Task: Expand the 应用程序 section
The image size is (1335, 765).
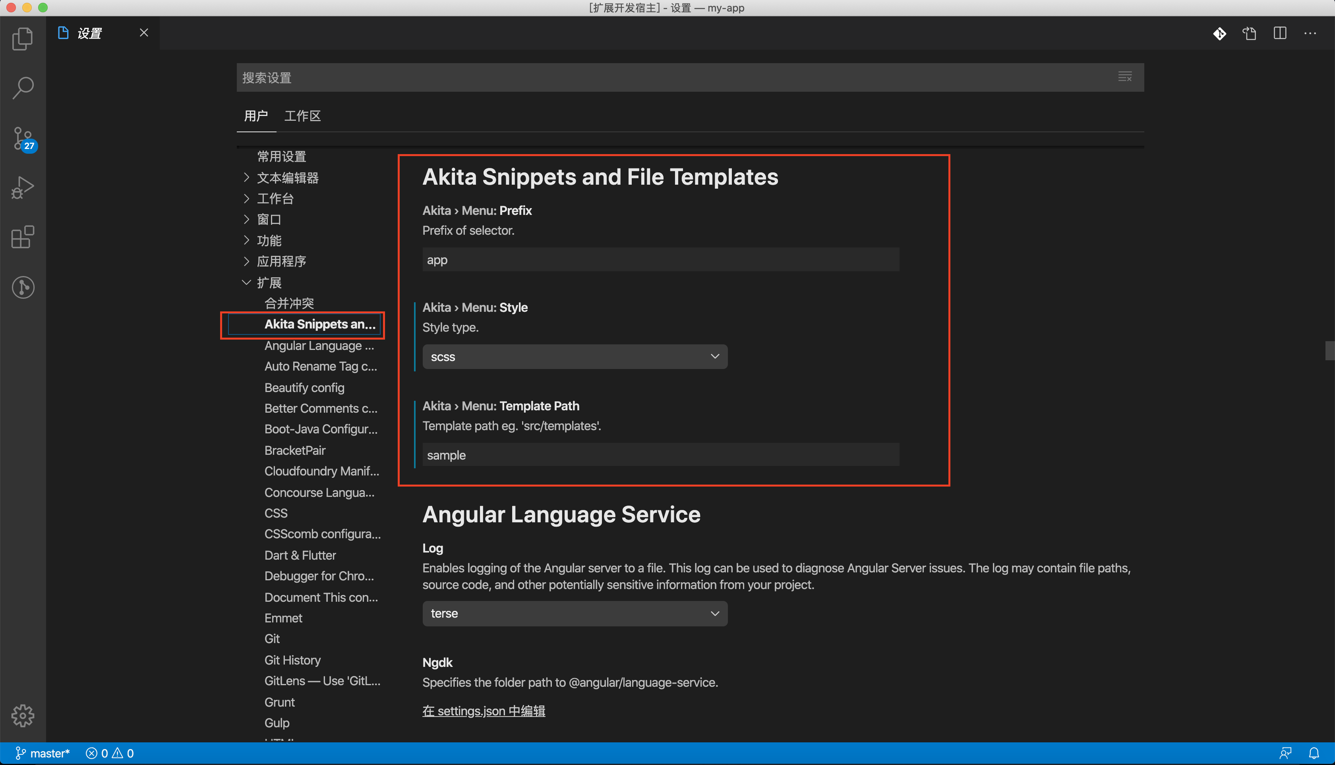Action: [x=281, y=261]
